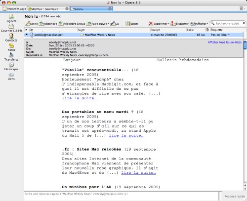Open lire la suite for Sites Mac relookés

pyautogui.click(x=138, y=173)
